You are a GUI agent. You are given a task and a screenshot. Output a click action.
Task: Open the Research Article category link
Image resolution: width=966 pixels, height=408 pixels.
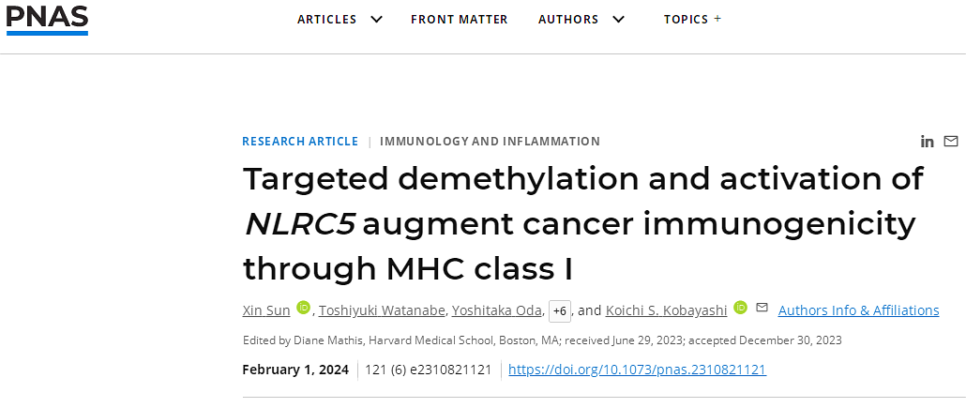(300, 141)
